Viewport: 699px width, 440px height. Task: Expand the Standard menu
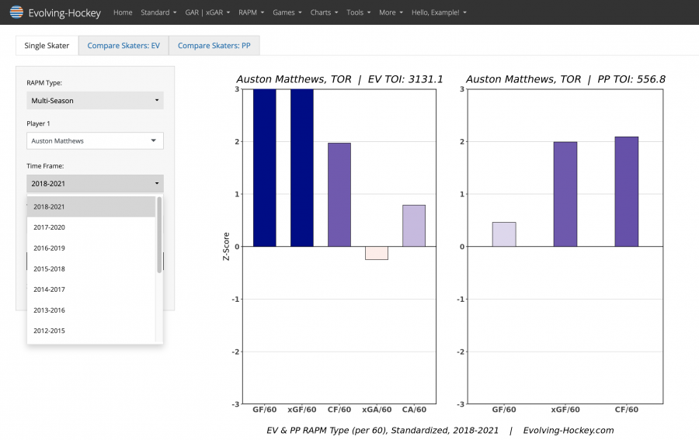158,12
